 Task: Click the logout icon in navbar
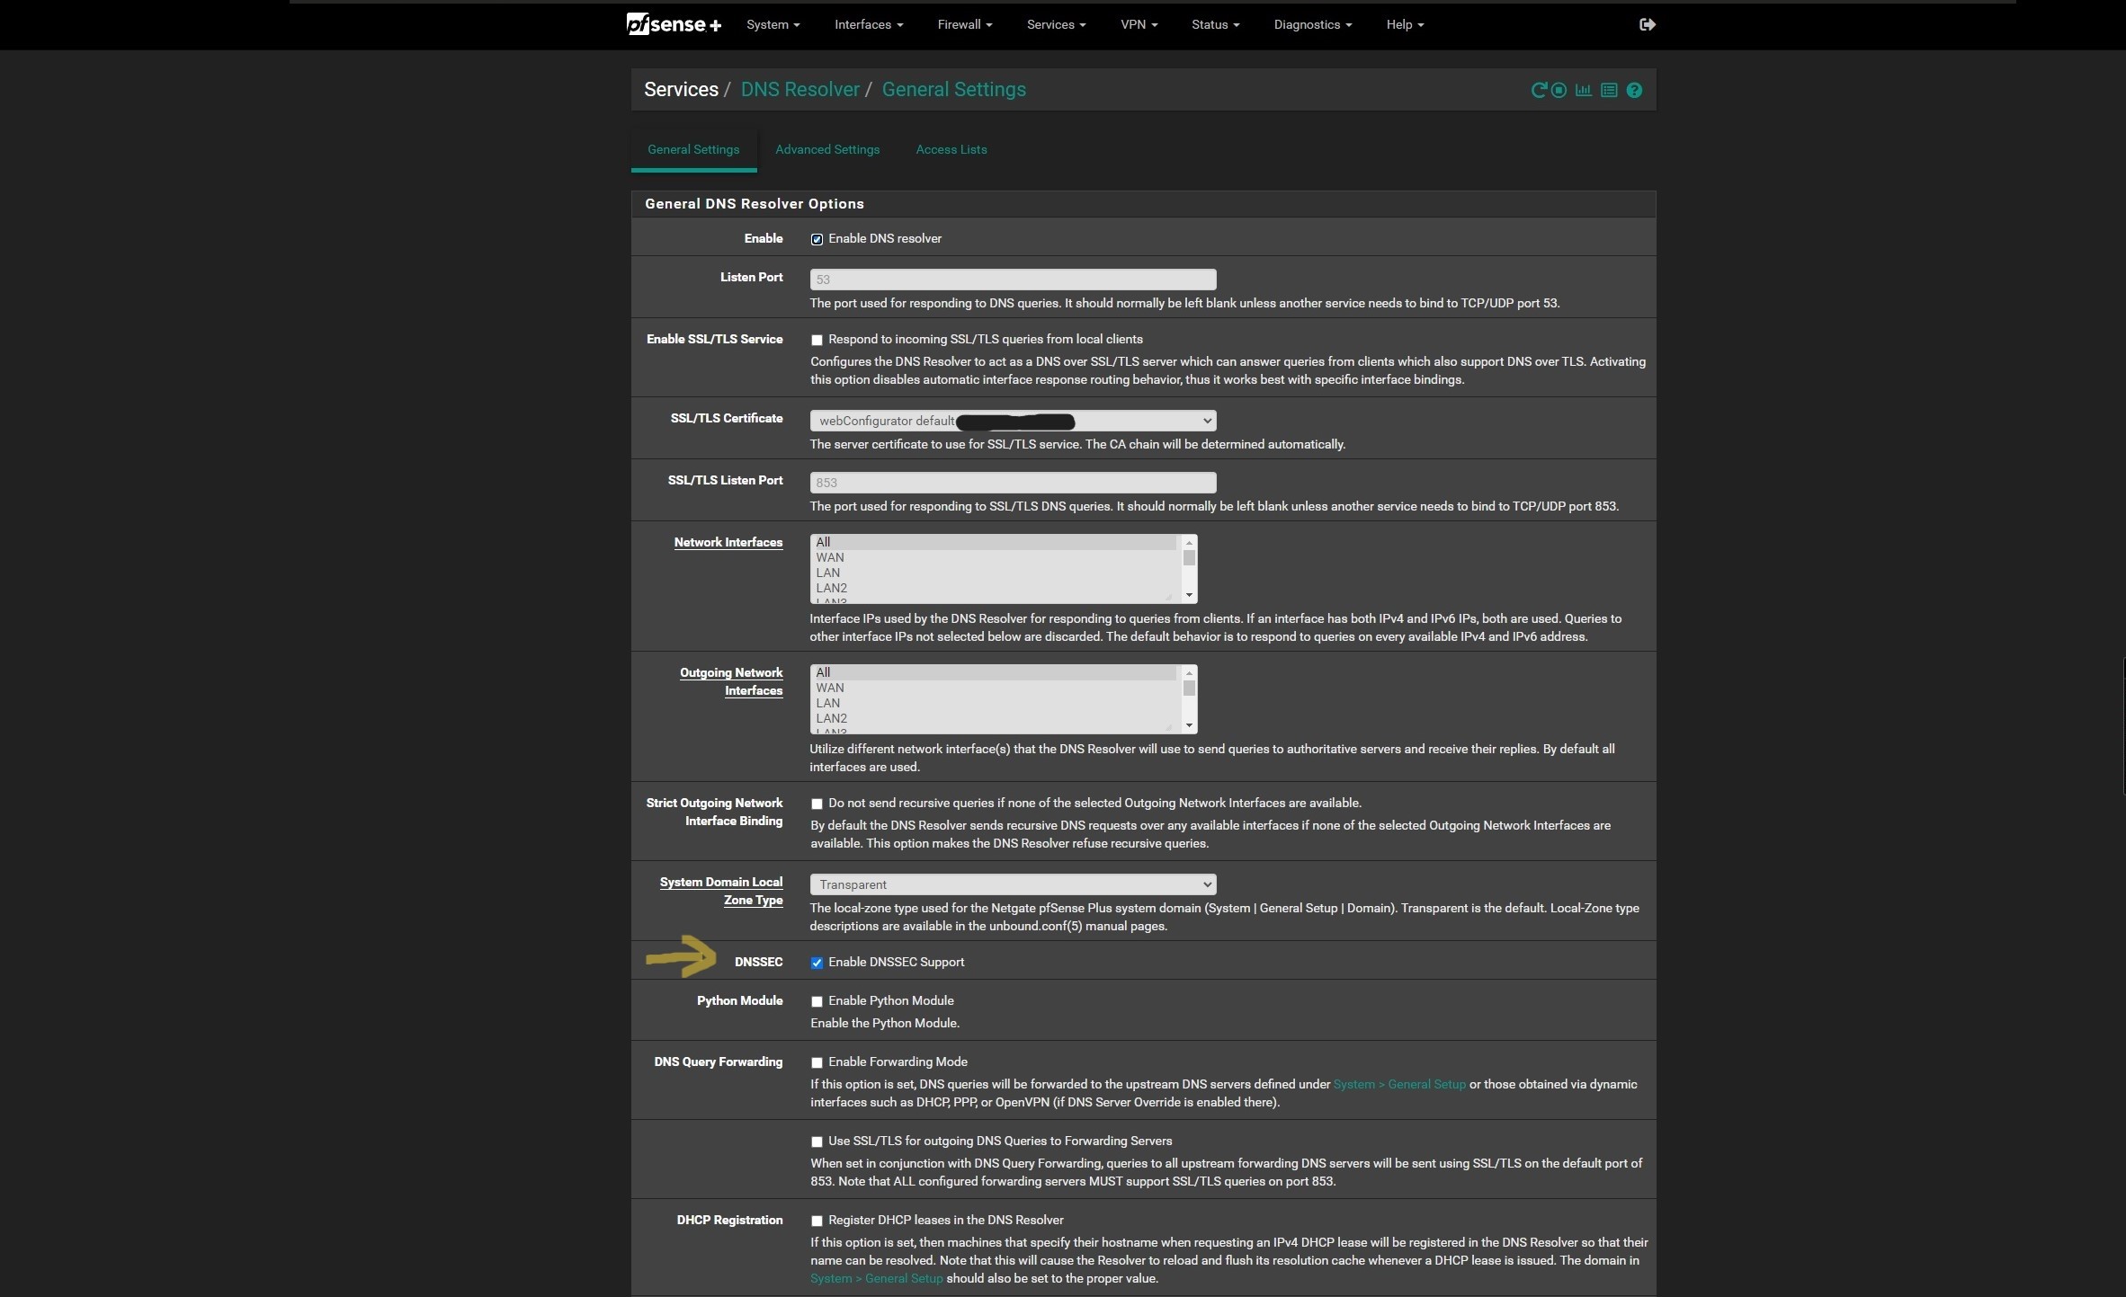point(1648,24)
